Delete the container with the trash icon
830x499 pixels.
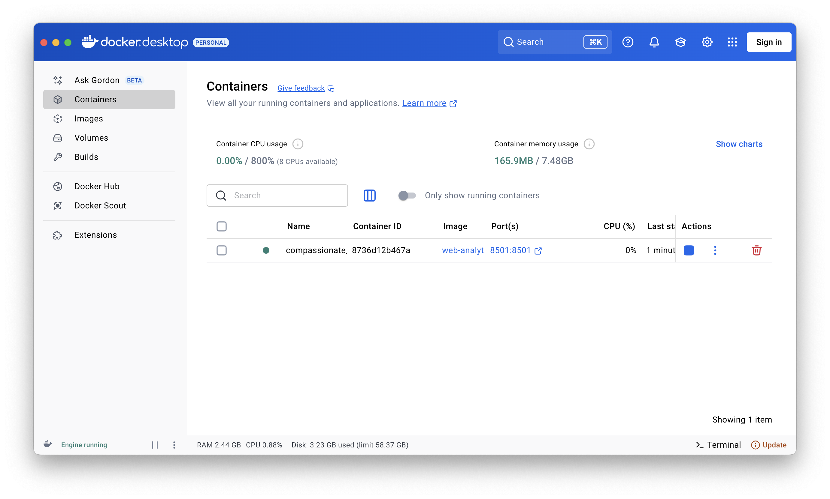(756, 250)
